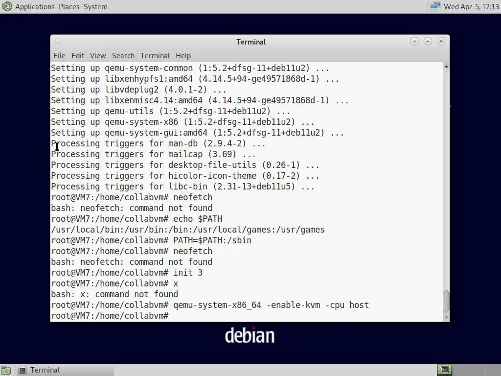Image resolution: width=501 pixels, height=376 pixels.
Task: Select the Terminal taskbar button
Action: click(65, 370)
